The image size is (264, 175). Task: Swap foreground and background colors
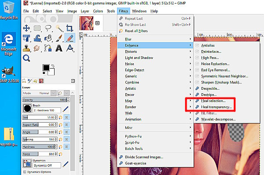pyautogui.click(x=53, y=66)
